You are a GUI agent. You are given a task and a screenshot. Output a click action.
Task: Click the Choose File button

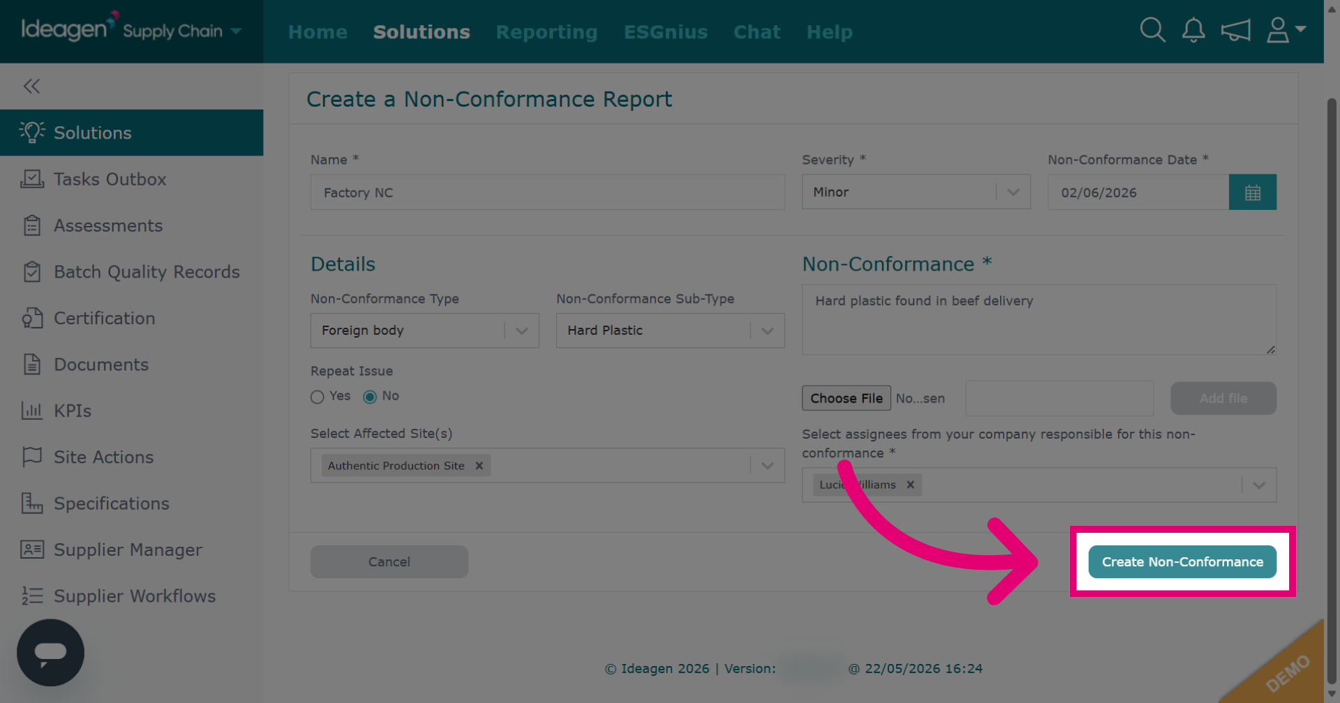click(846, 398)
